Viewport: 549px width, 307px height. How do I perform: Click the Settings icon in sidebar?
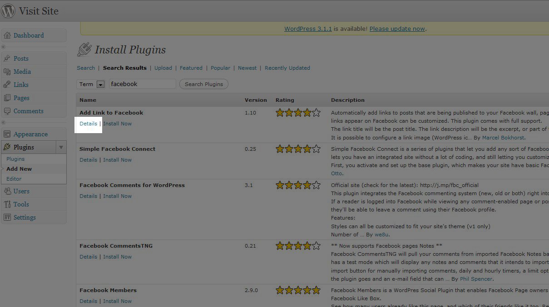[7, 217]
